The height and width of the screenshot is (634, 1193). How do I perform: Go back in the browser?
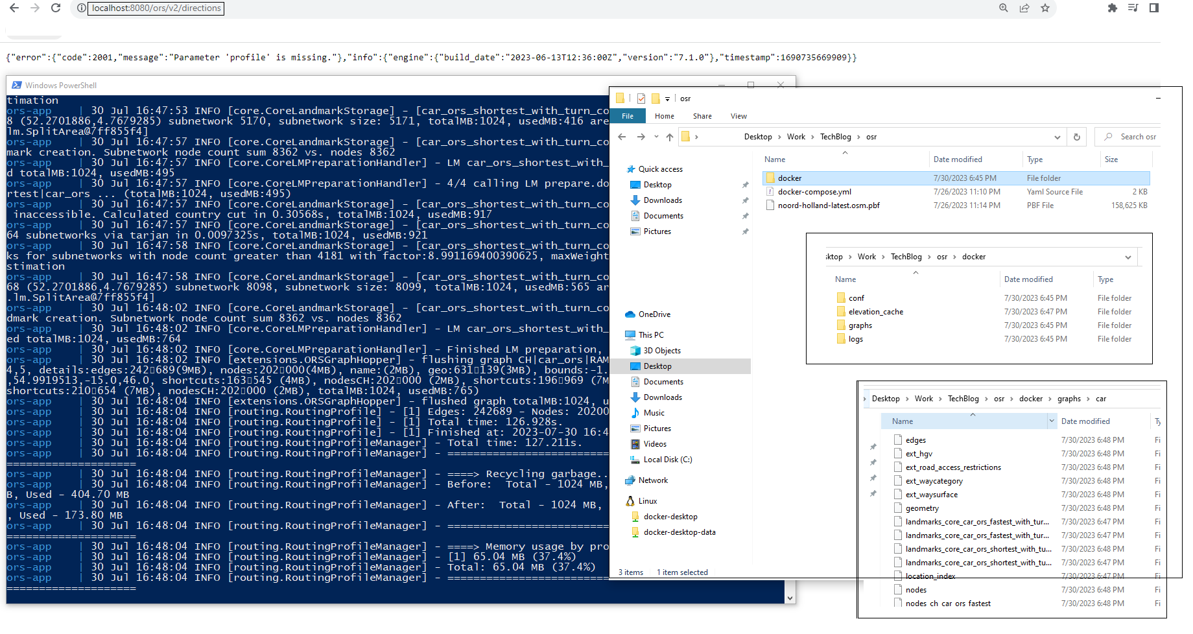point(14,8)
